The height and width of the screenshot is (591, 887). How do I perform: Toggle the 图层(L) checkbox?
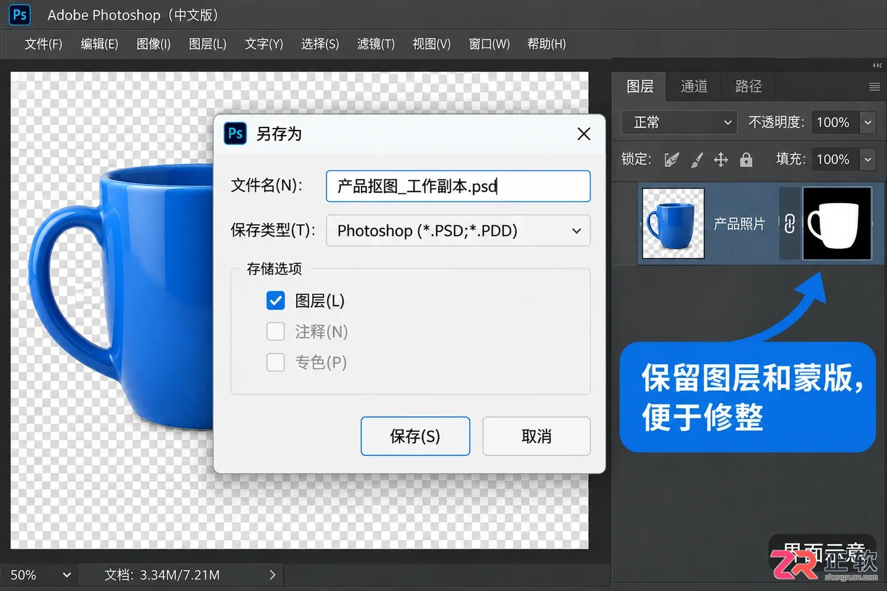275,300
